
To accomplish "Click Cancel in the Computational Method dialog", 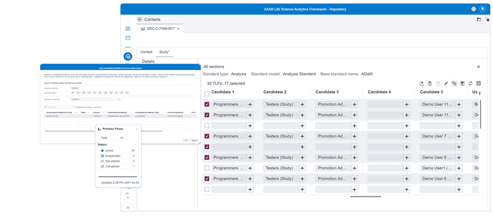I will pos(194,140).
